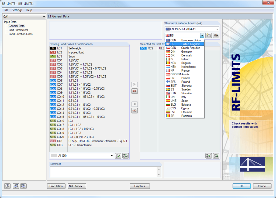Click the Calculation button
Screen dimensions: 276x198
[x=56, y=186]
